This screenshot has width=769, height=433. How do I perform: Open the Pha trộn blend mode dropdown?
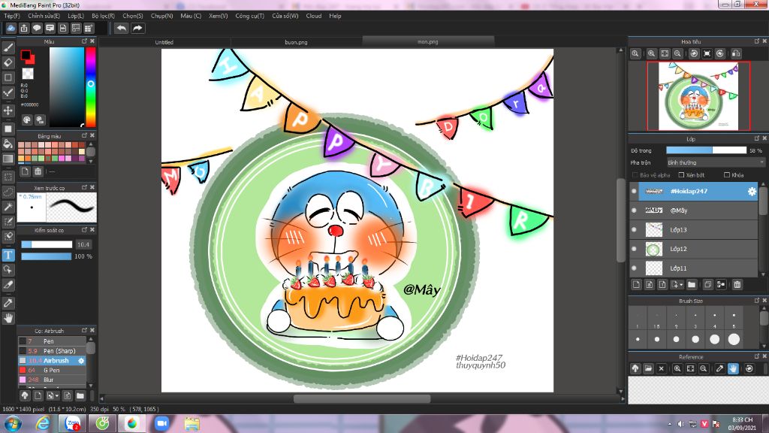click(716, 162)
